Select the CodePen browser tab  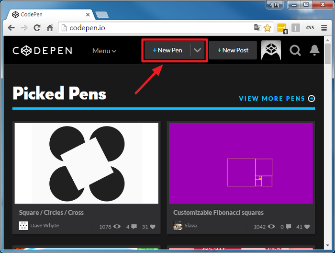coord(50,14)
